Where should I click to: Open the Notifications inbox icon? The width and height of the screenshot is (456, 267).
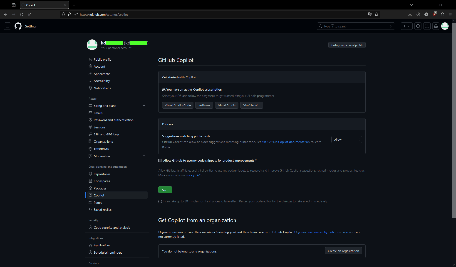pyautogui.click(x=435, y=26)
